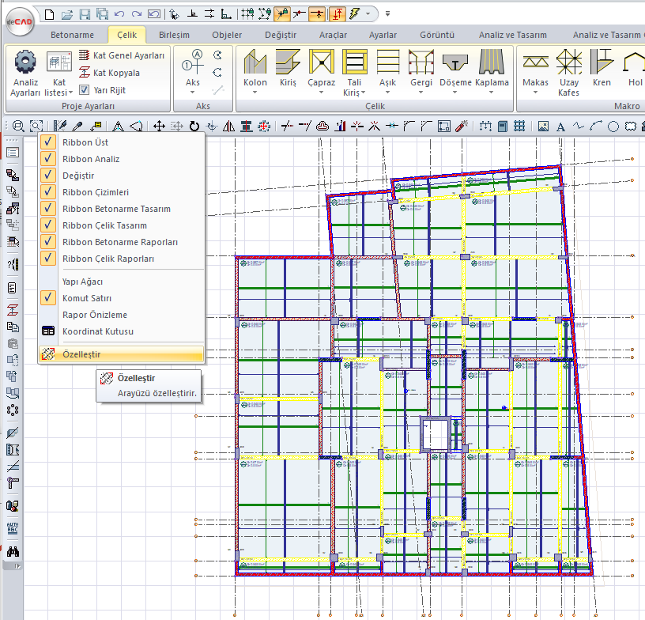
Task: Expand the Aks dropdown arrow
Action: (x=192, y=93)
